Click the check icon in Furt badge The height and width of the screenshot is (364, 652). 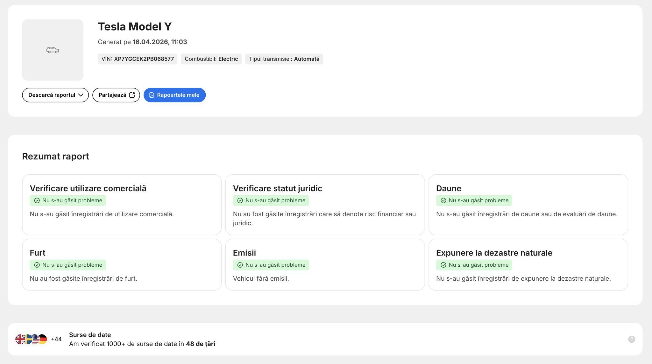[37, 265]
